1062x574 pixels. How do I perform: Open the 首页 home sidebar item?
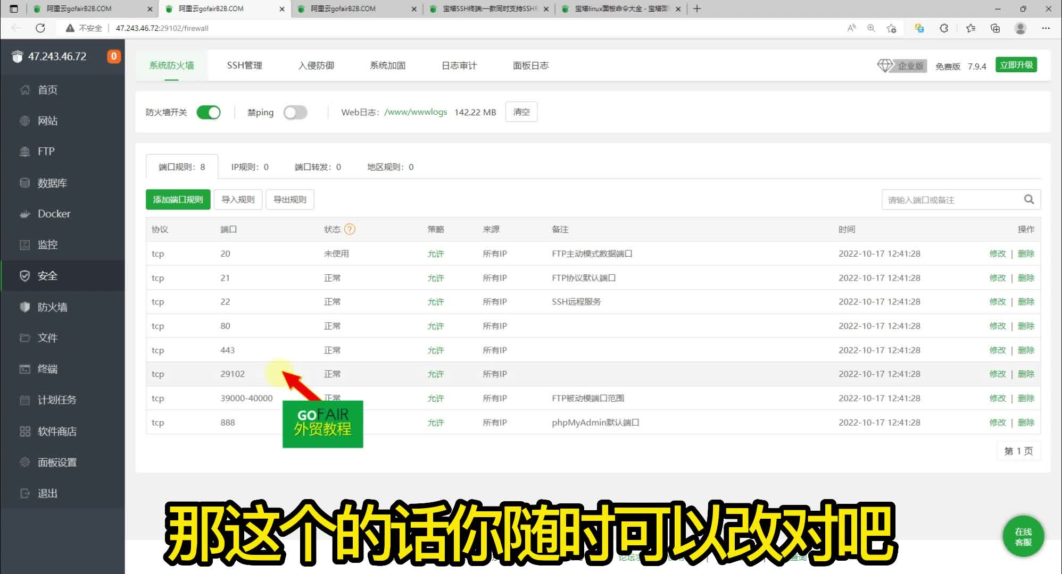click(62, 90)
